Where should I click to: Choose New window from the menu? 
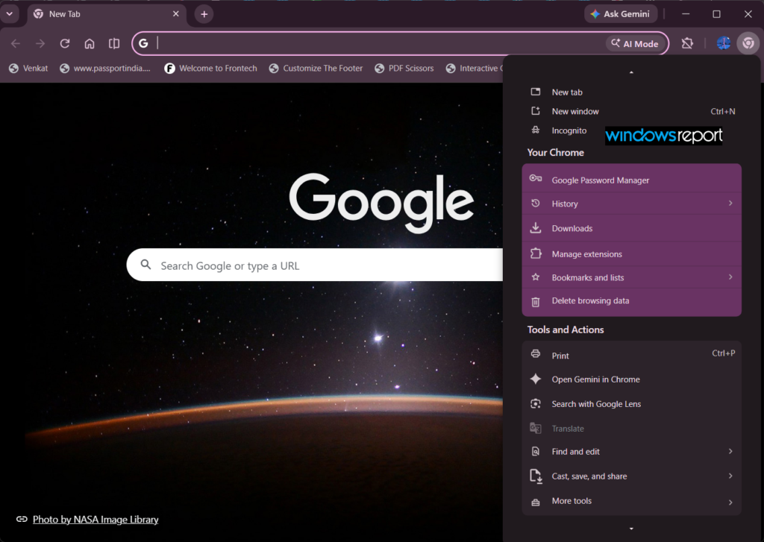tap(631, 112)
